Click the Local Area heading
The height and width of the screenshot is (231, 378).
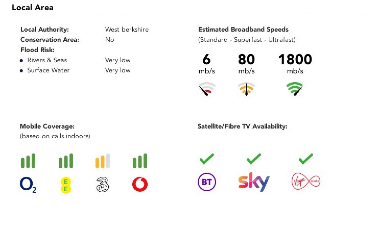(x=33, y=8)
